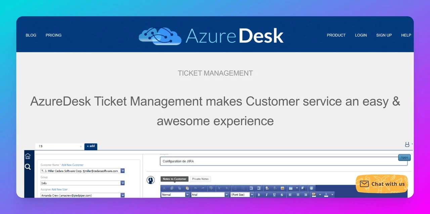
Task: Open the Group dropdown showing Info
Action: pyautogui.click(x=123, y=183)
